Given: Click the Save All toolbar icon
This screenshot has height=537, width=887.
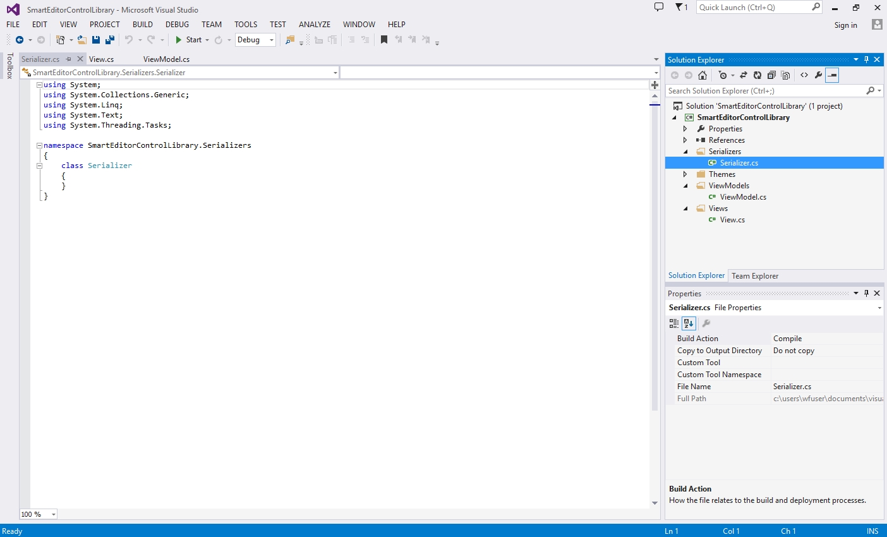Looking at the screenshot, I should [x=110, y=40].
